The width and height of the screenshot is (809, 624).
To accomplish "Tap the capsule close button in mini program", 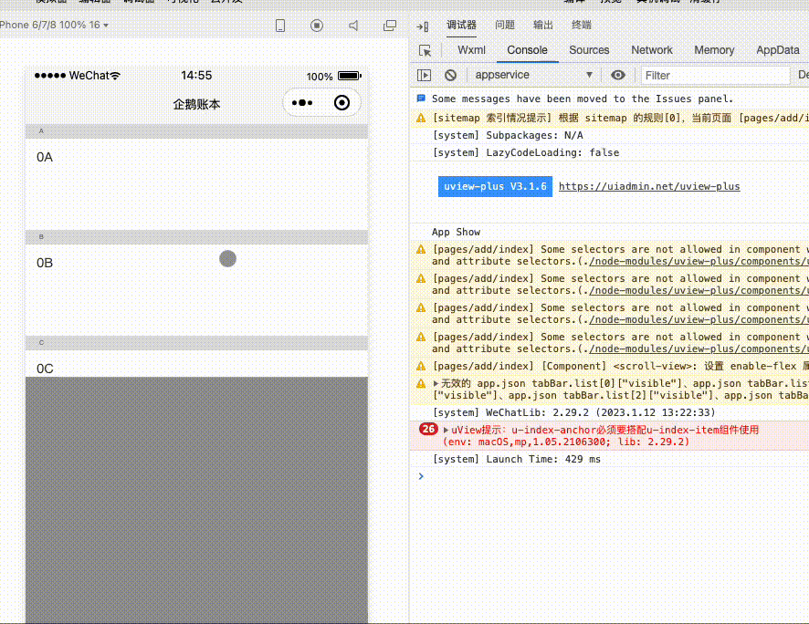I will pos(342,103).
